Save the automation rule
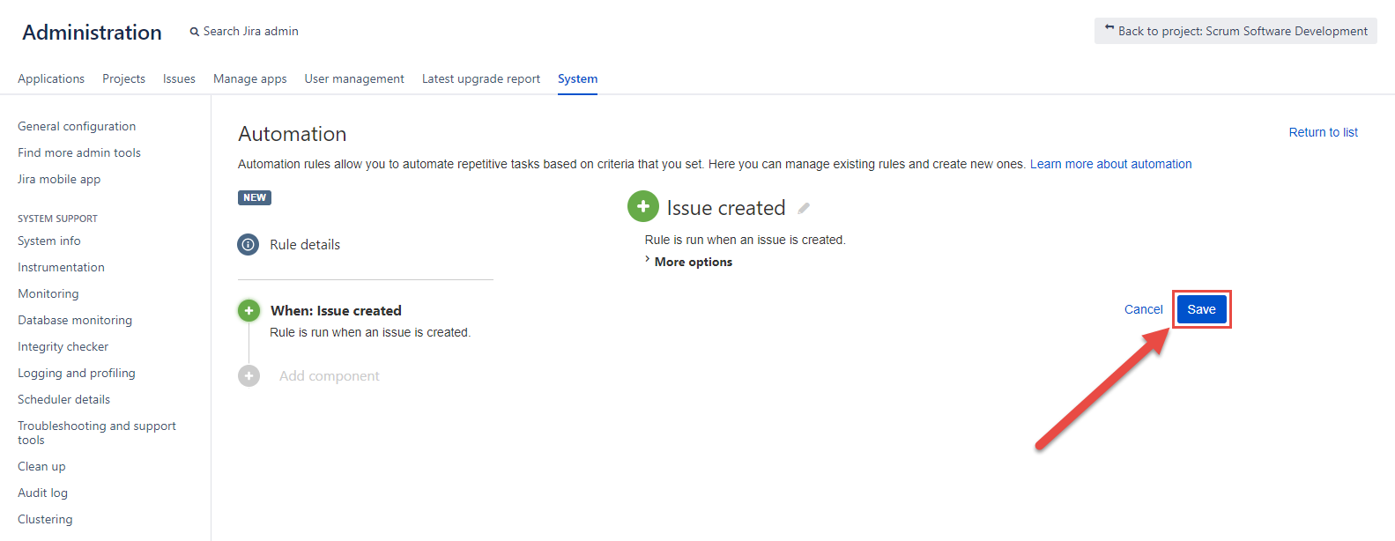1395x541 pixels. click(1201, 309)
